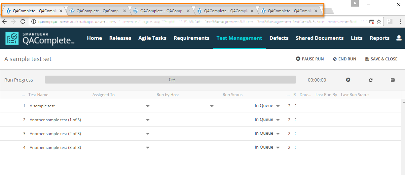This screenshot has height=175, width=405.
Task: Open Shared Documents
Action: click(319, 38)
